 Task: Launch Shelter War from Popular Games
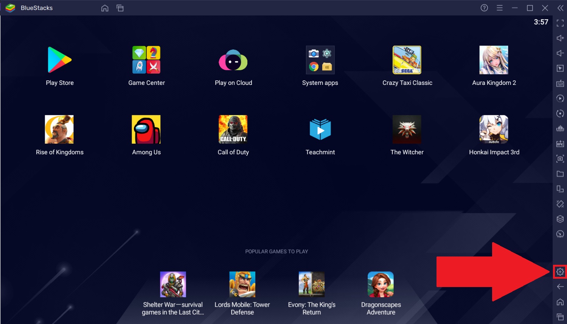(173, 284)
